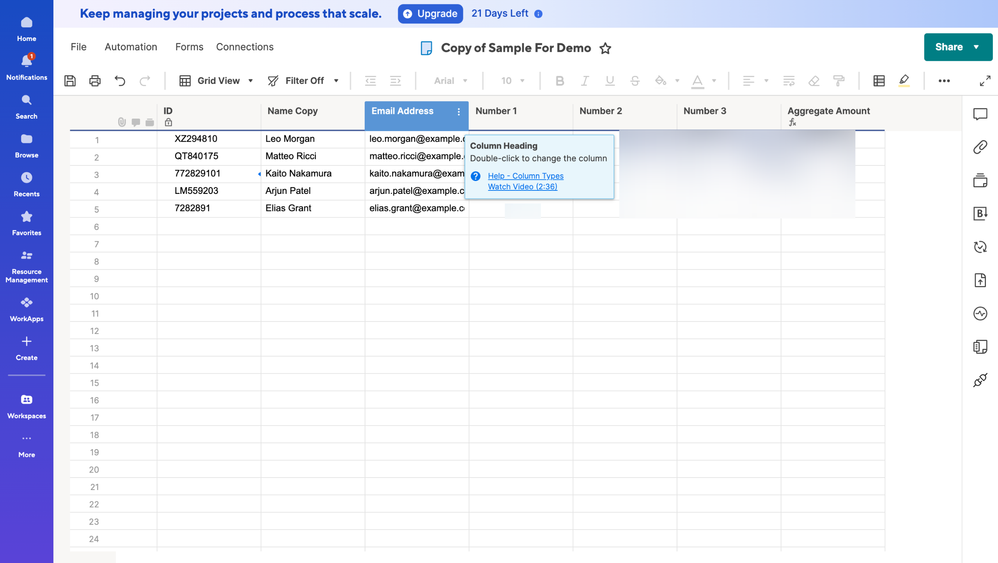Screen dimensions: 998x563
Task: Toggle bold formatting
Action: [x=560, y=81]
